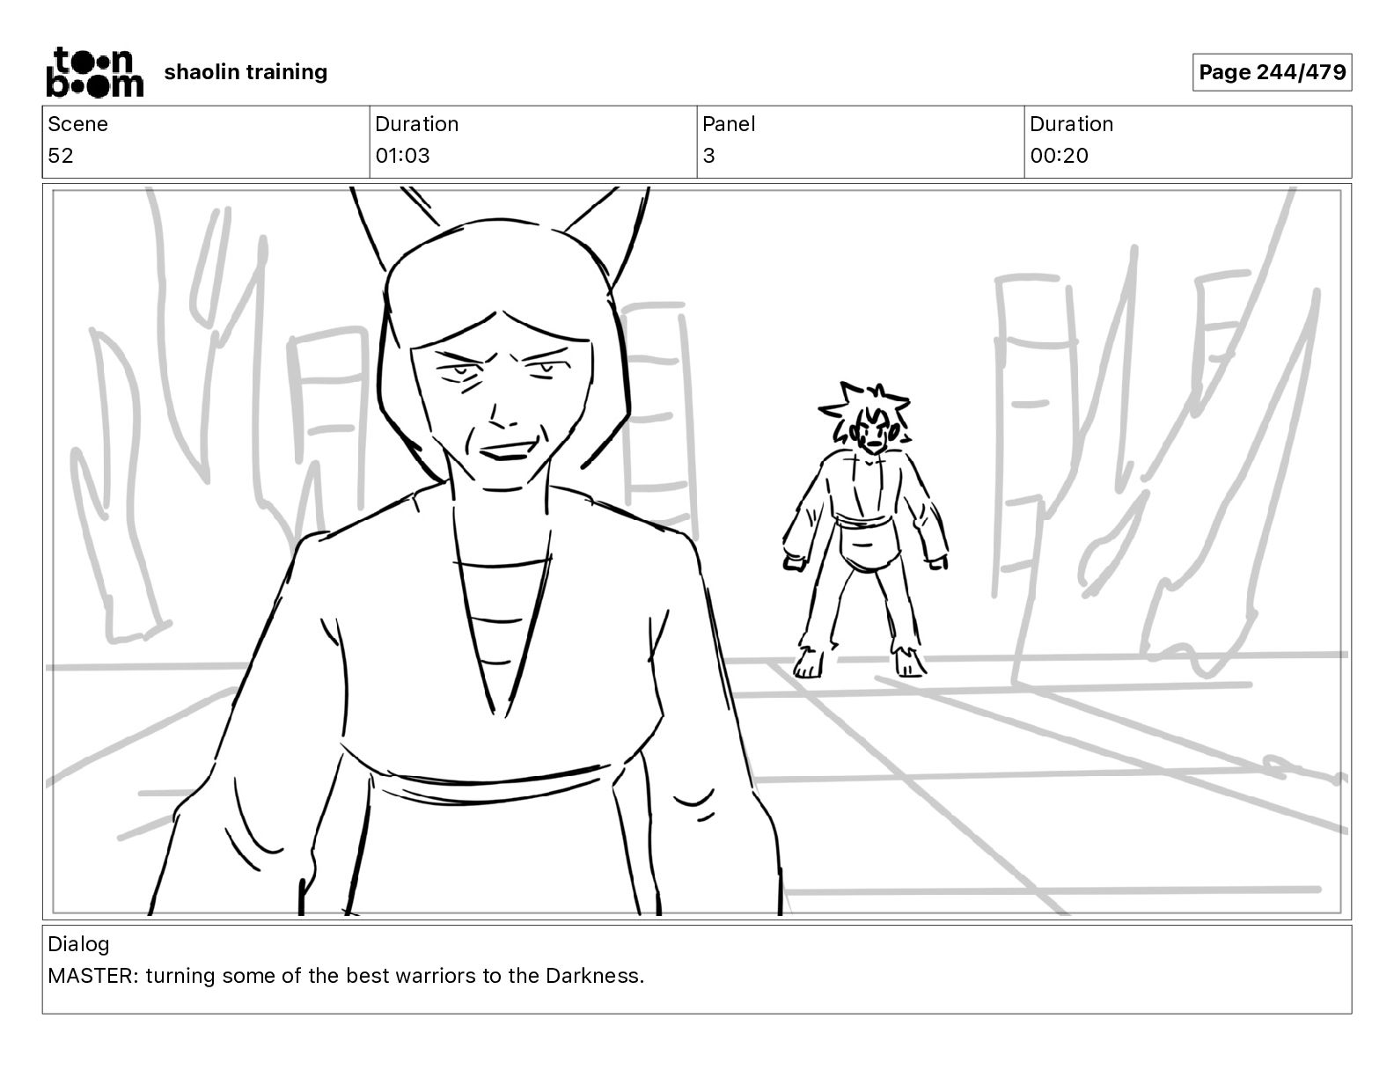Select the 'Scene' header label
Screen dimensions: 1394x1077
coord(77,124)
